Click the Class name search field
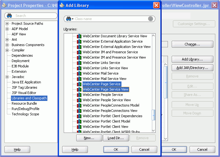 110,19
